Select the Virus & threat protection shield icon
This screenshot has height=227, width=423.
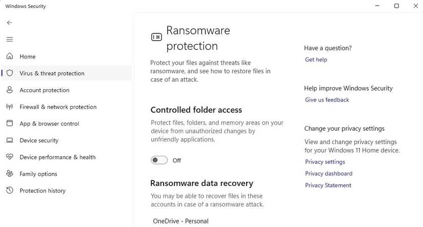click(9, 73)
